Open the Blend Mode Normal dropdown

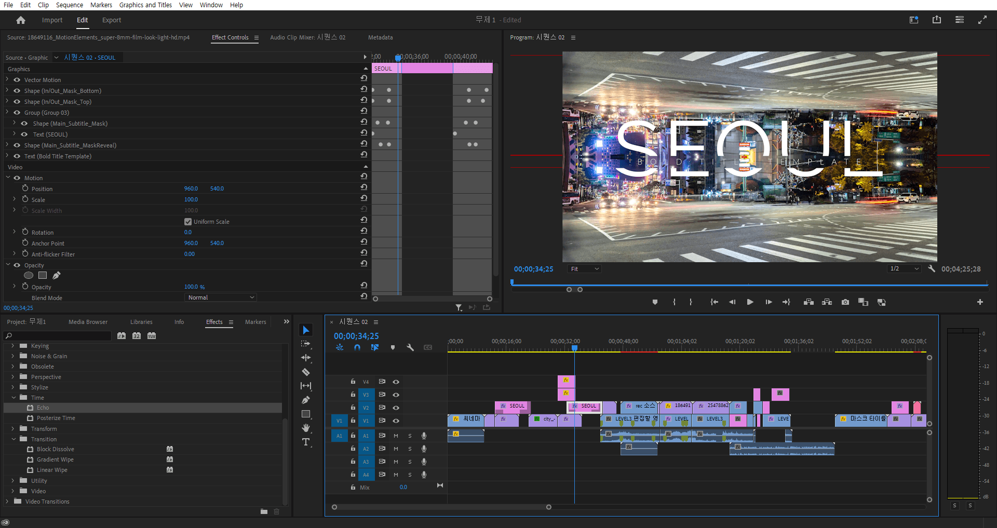(221, 297)
